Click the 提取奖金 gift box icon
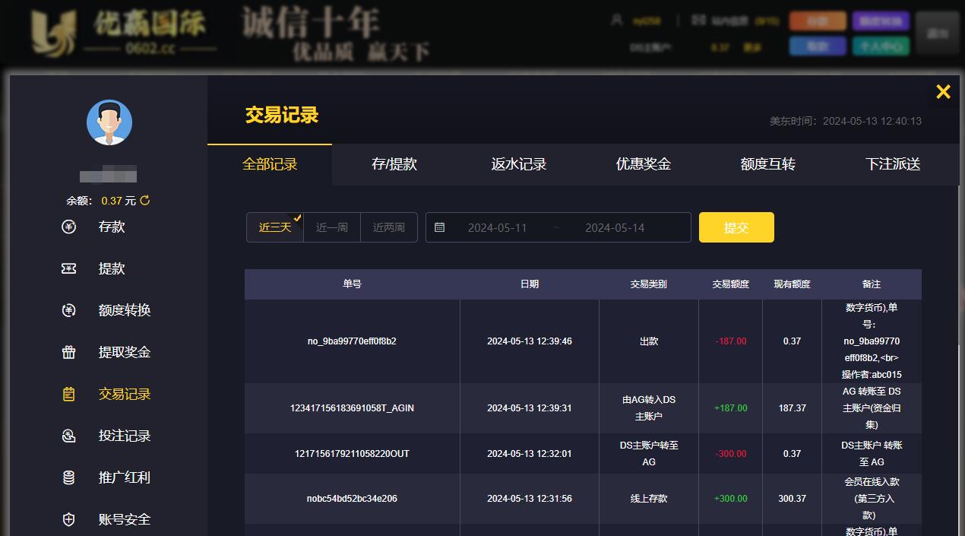Image resolution: width=965 pixels, height=536 pixels. [69, 352]
